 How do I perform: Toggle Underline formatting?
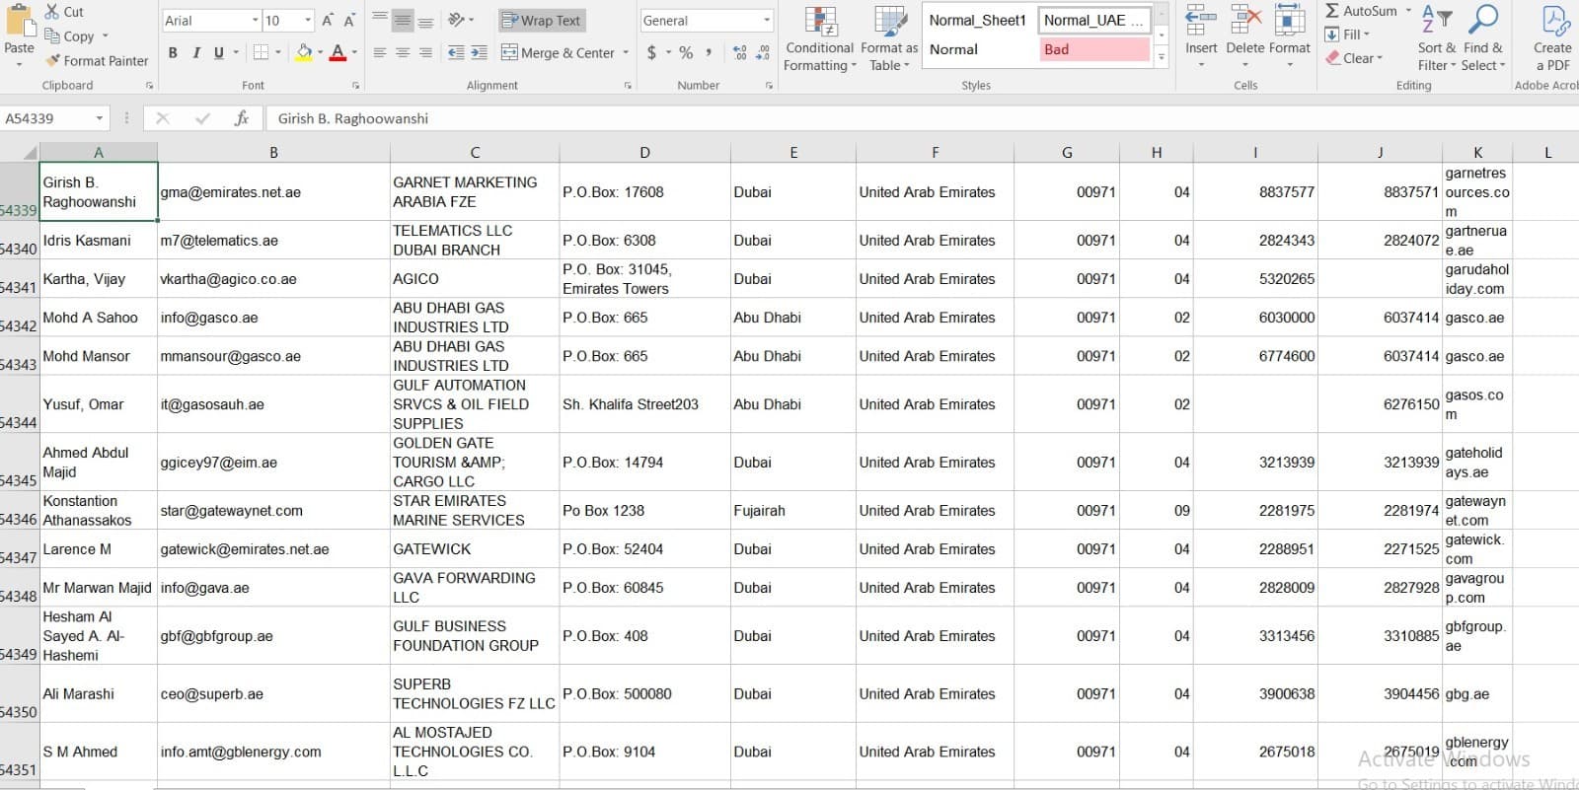pos(218,53)
